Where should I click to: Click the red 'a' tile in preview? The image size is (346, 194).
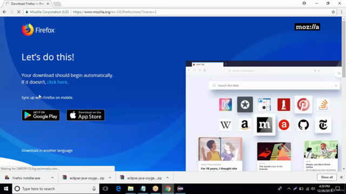point(284,124)
